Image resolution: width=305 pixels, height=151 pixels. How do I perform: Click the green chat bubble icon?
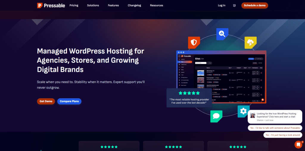[216, 116]
